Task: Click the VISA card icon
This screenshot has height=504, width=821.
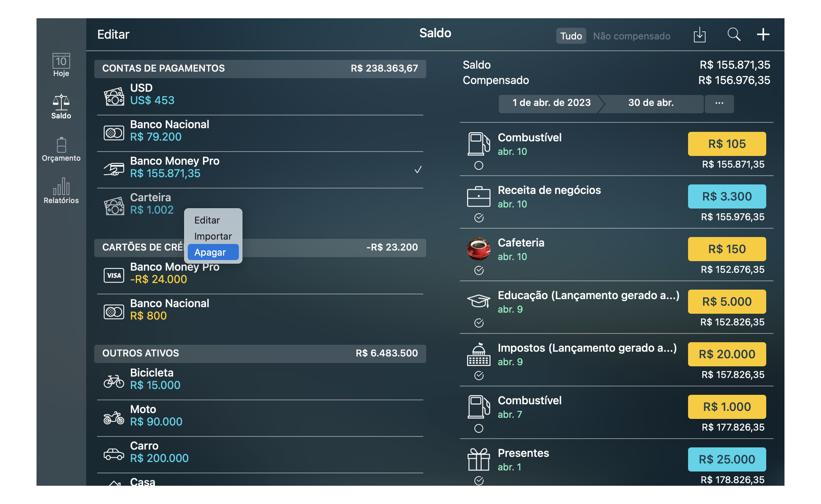Action: [x=114, y=275]
